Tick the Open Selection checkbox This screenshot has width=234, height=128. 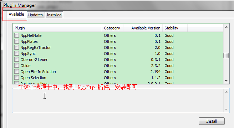point(16,78)
